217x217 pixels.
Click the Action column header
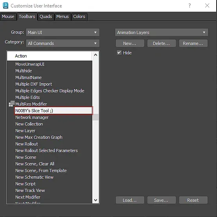[50, 56]
